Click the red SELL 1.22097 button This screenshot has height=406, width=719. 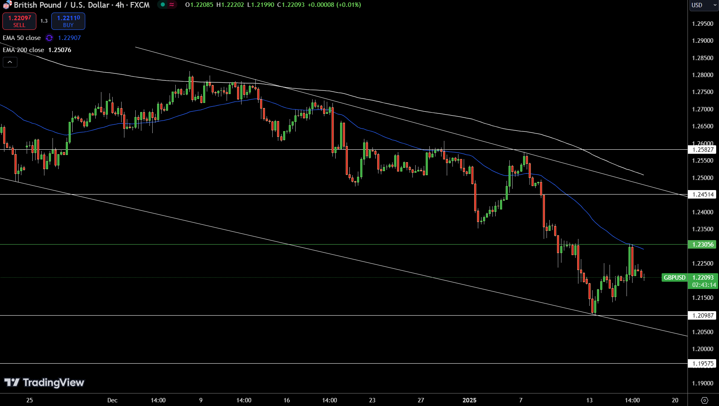pyautogui.click(x=19, y=21)
